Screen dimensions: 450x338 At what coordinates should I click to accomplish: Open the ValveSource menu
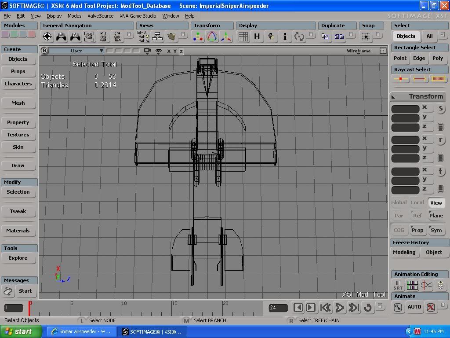101,16
